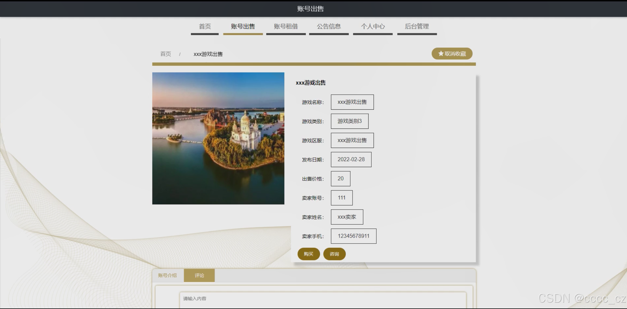This screenshot has width=627, height=309.
Task: Go to 账号租借 navigation tab
Action: pyautogui.click(x=286, y=27)
